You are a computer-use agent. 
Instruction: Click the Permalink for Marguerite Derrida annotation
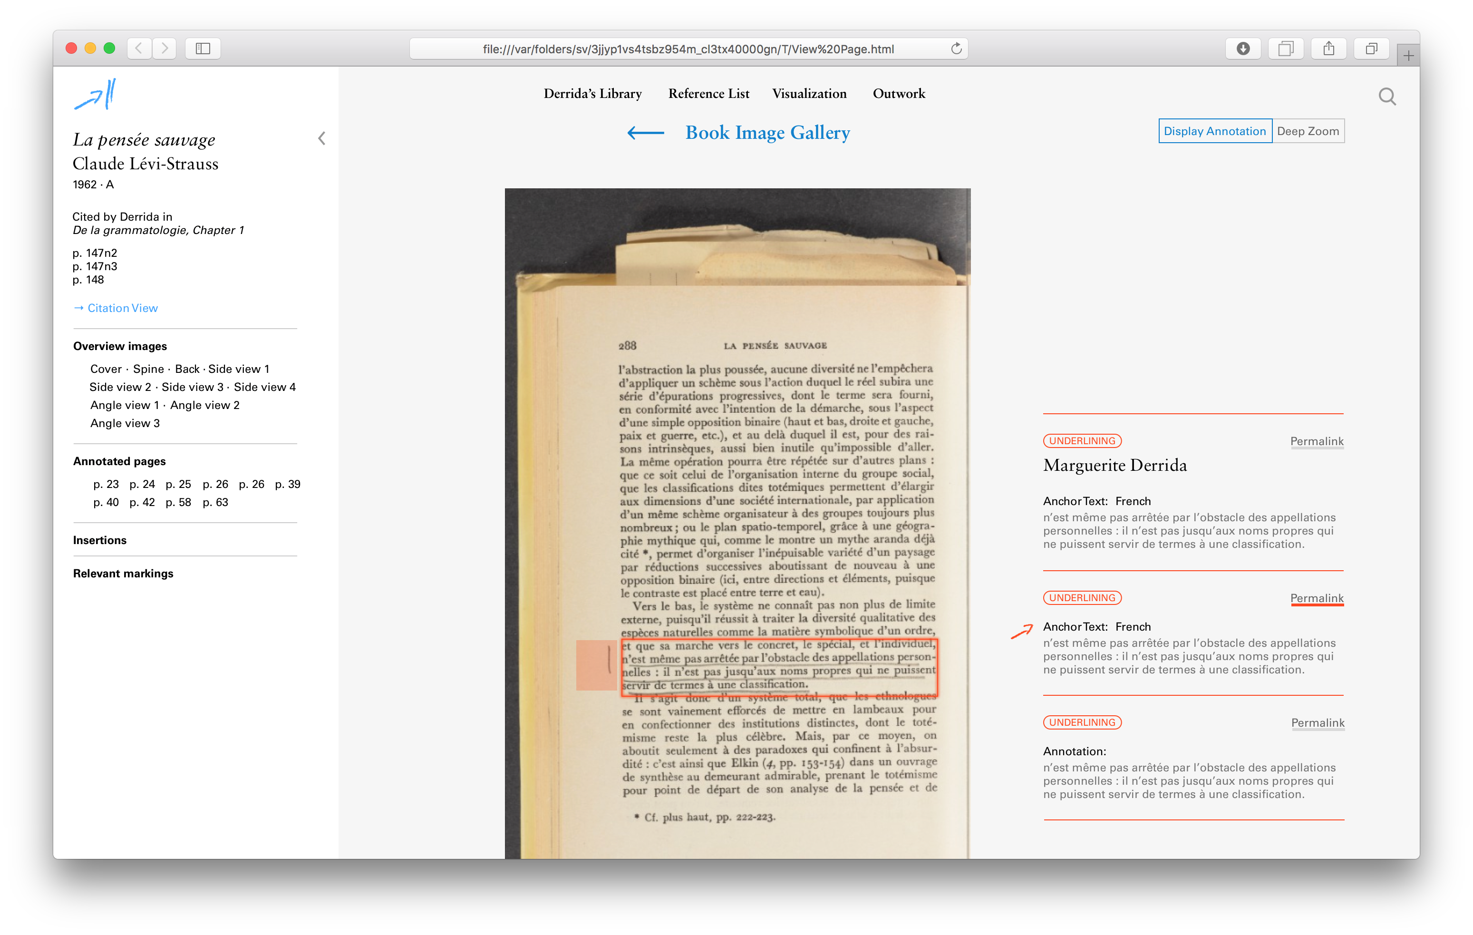(x=1317, y=441)
